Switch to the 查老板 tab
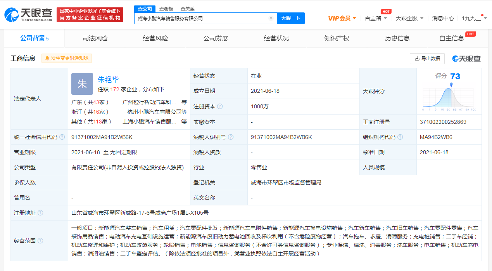492x271 pixels. [x=166, y=9]
